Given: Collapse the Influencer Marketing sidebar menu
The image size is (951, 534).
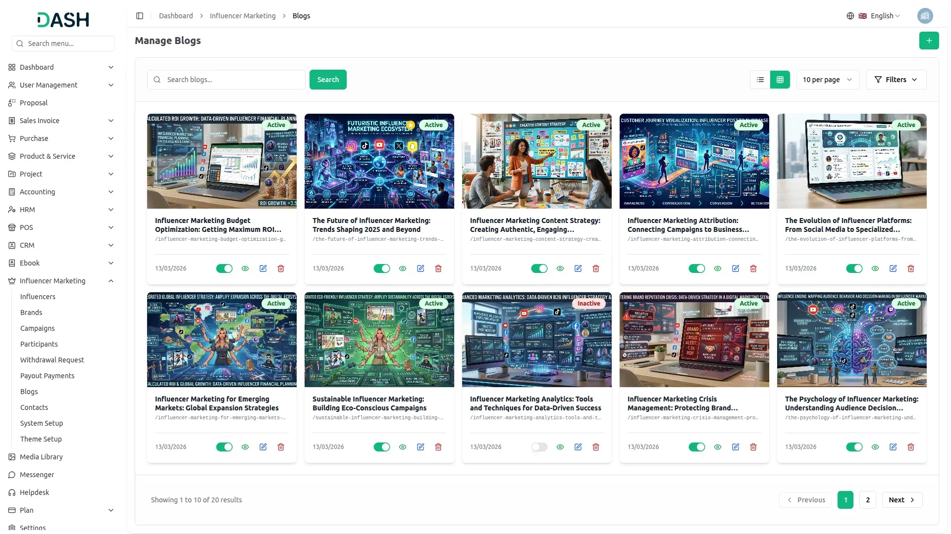Looking at the screenshot, I should coord(111,281).
